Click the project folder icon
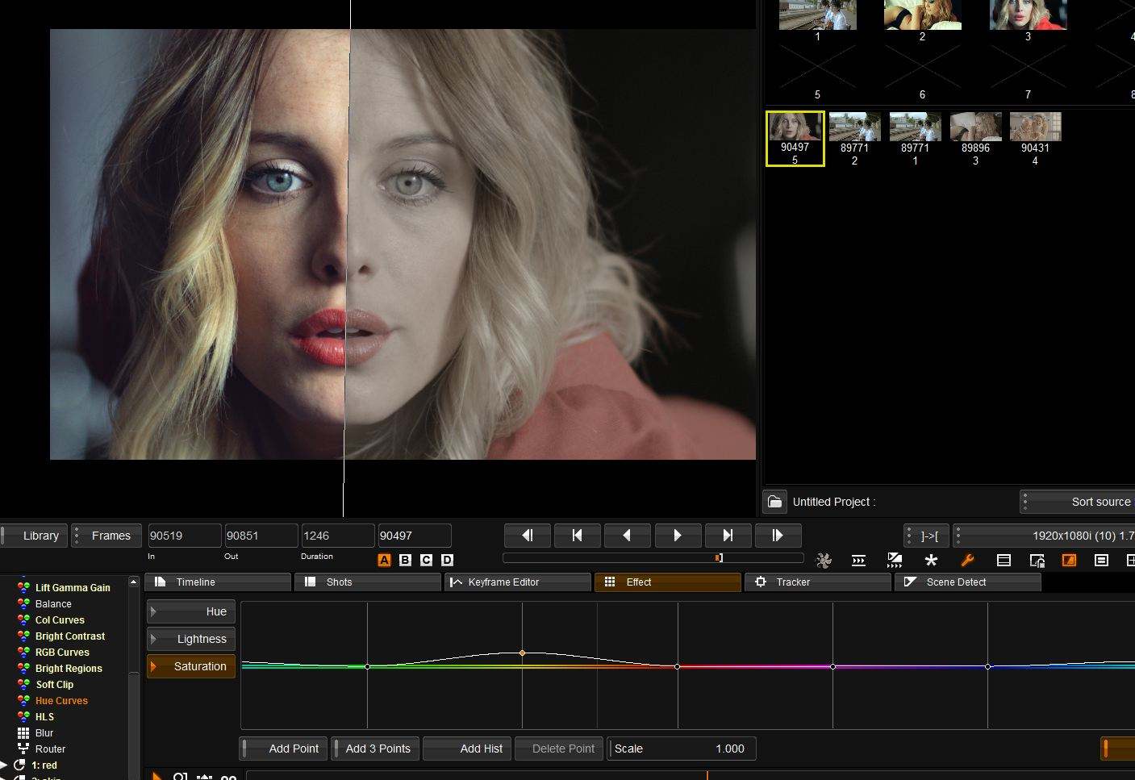Viewport: 1135px width, 780px height. (774, 502)
